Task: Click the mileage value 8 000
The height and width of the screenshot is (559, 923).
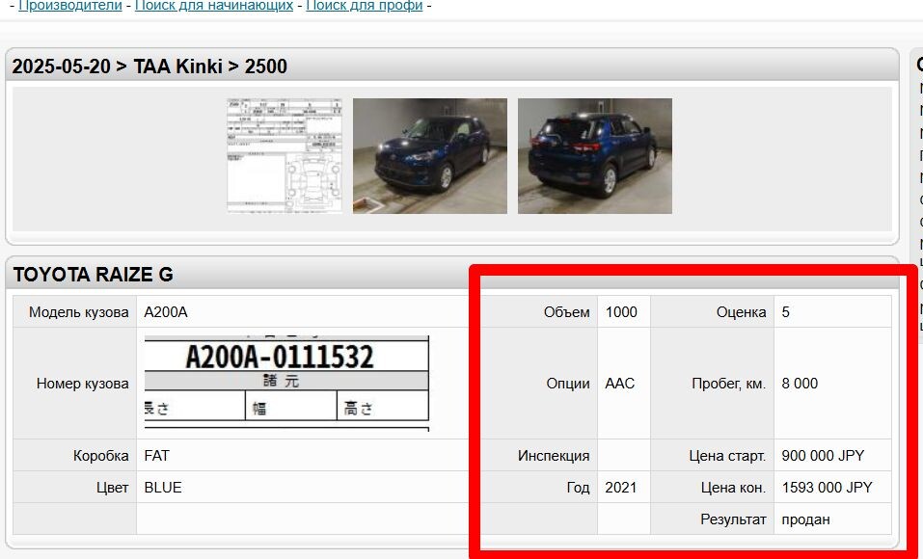Action: pos(800,384)
